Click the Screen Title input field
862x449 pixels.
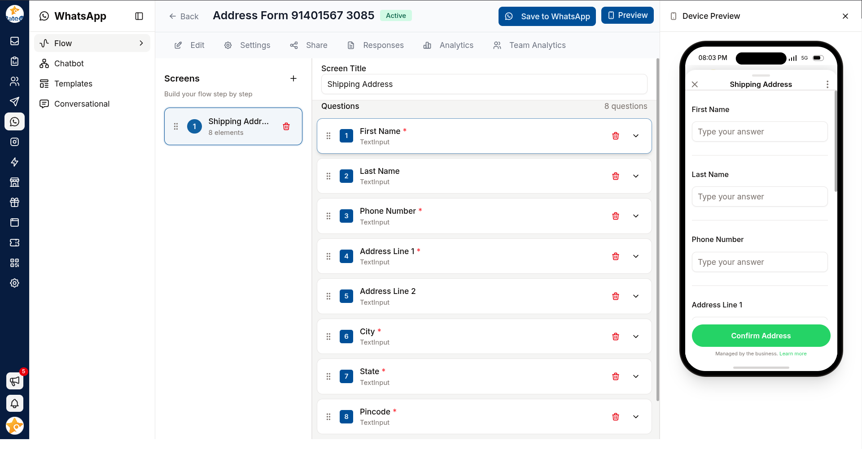tap(484, 84)
